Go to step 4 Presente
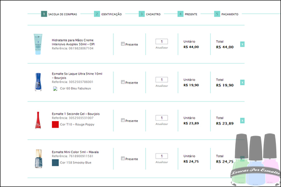The width and height of the screenshot is (281, 187). click(187, 14)
